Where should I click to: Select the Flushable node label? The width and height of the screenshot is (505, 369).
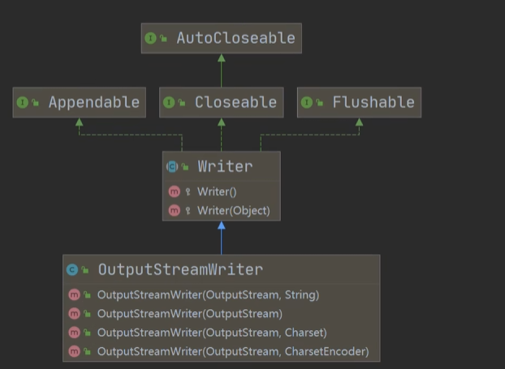click(373, 102)
